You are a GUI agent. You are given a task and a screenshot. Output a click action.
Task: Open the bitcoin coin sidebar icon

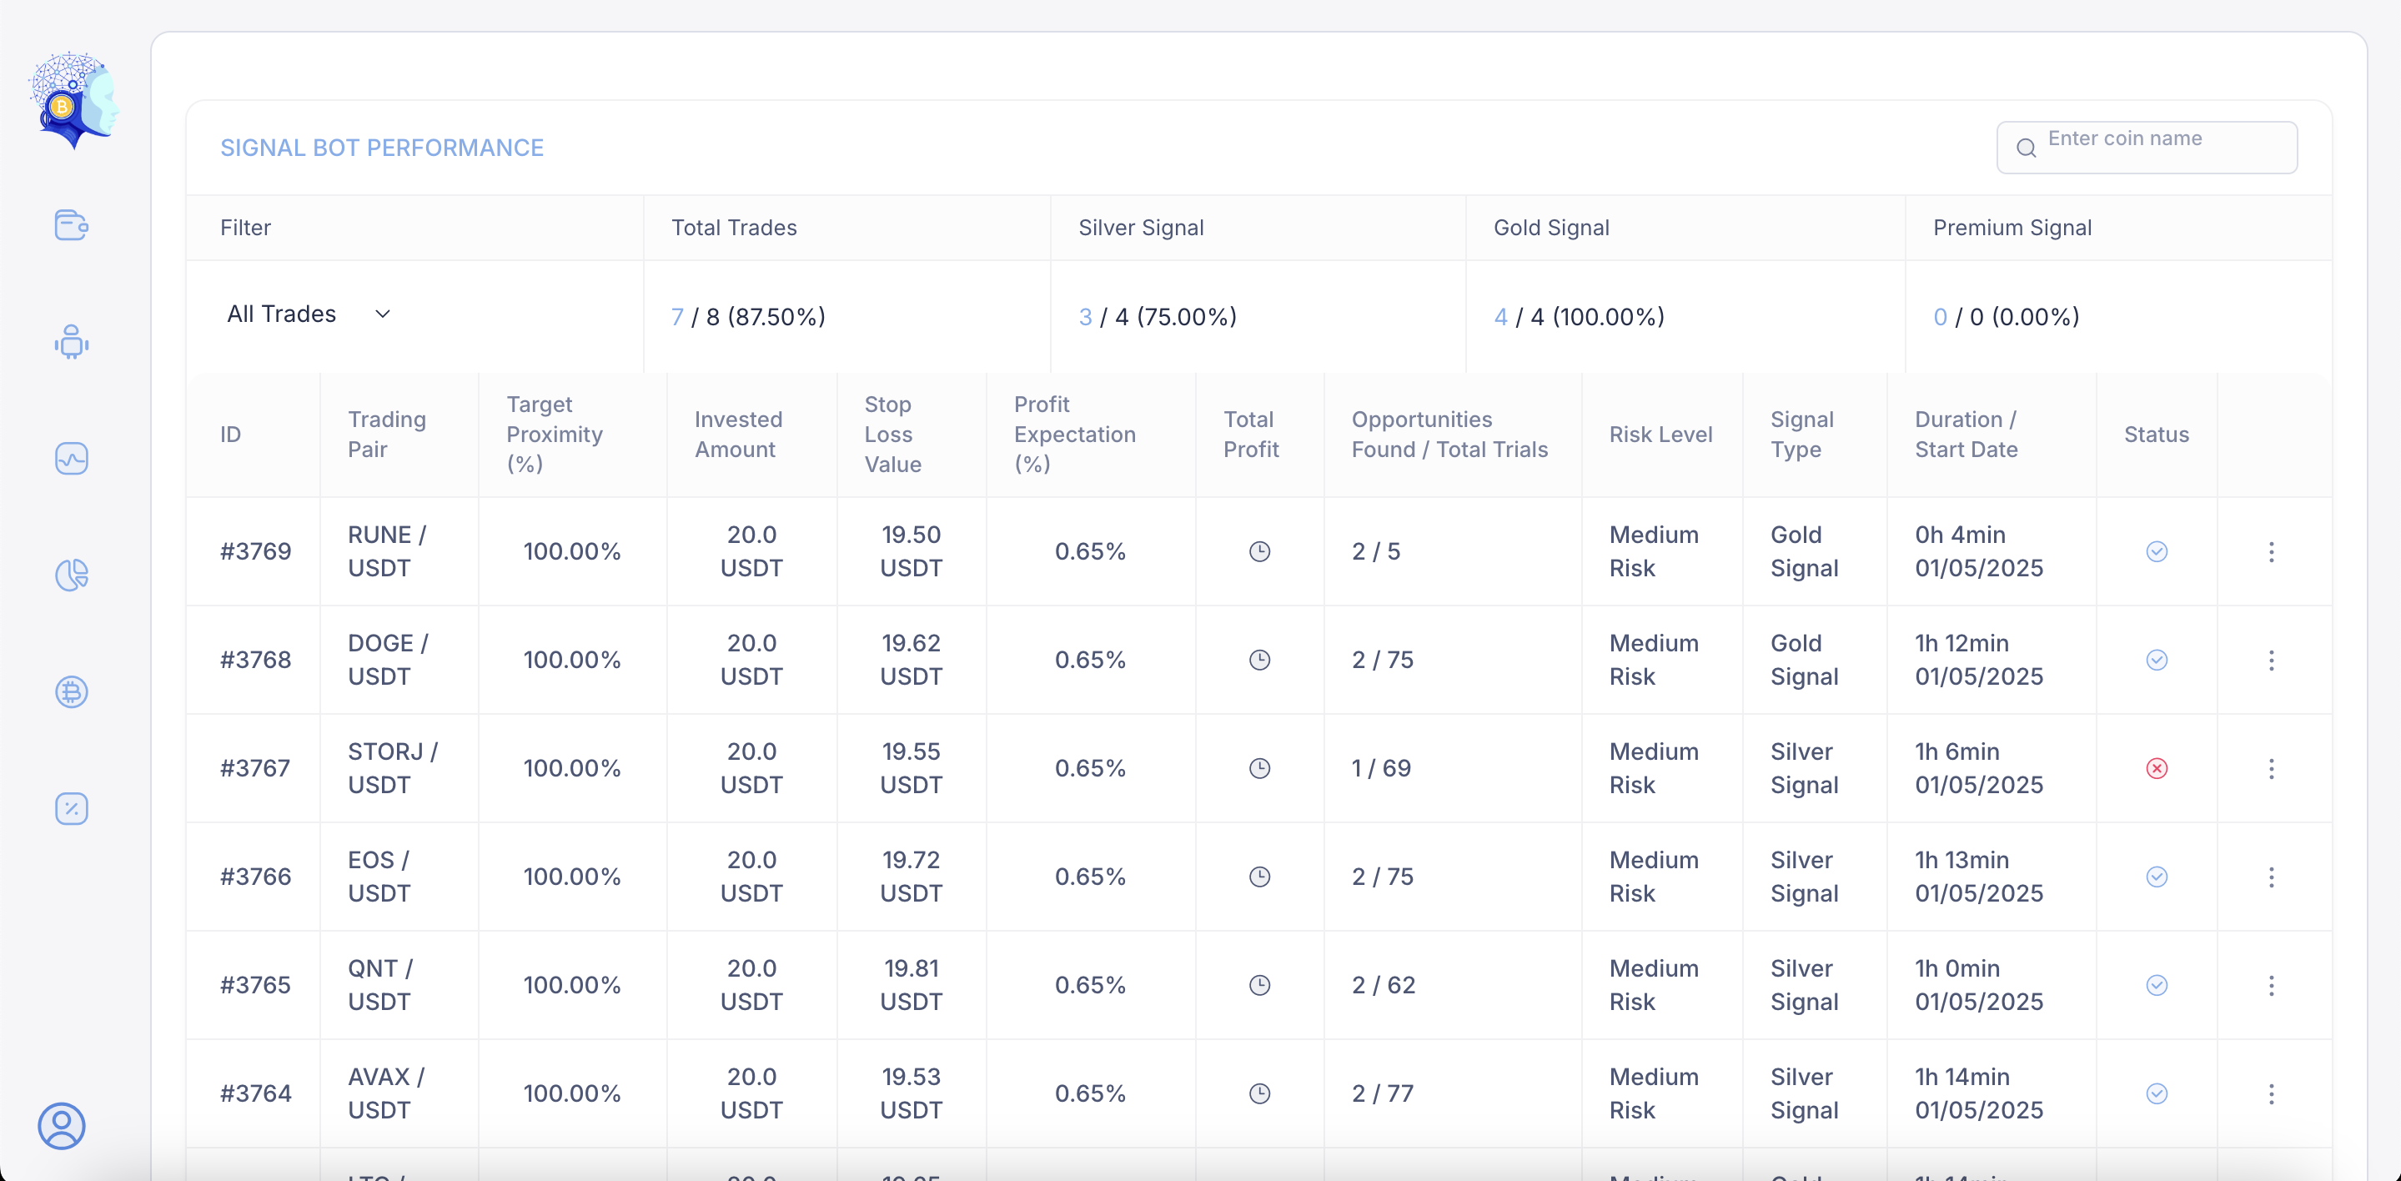point(72,691)
